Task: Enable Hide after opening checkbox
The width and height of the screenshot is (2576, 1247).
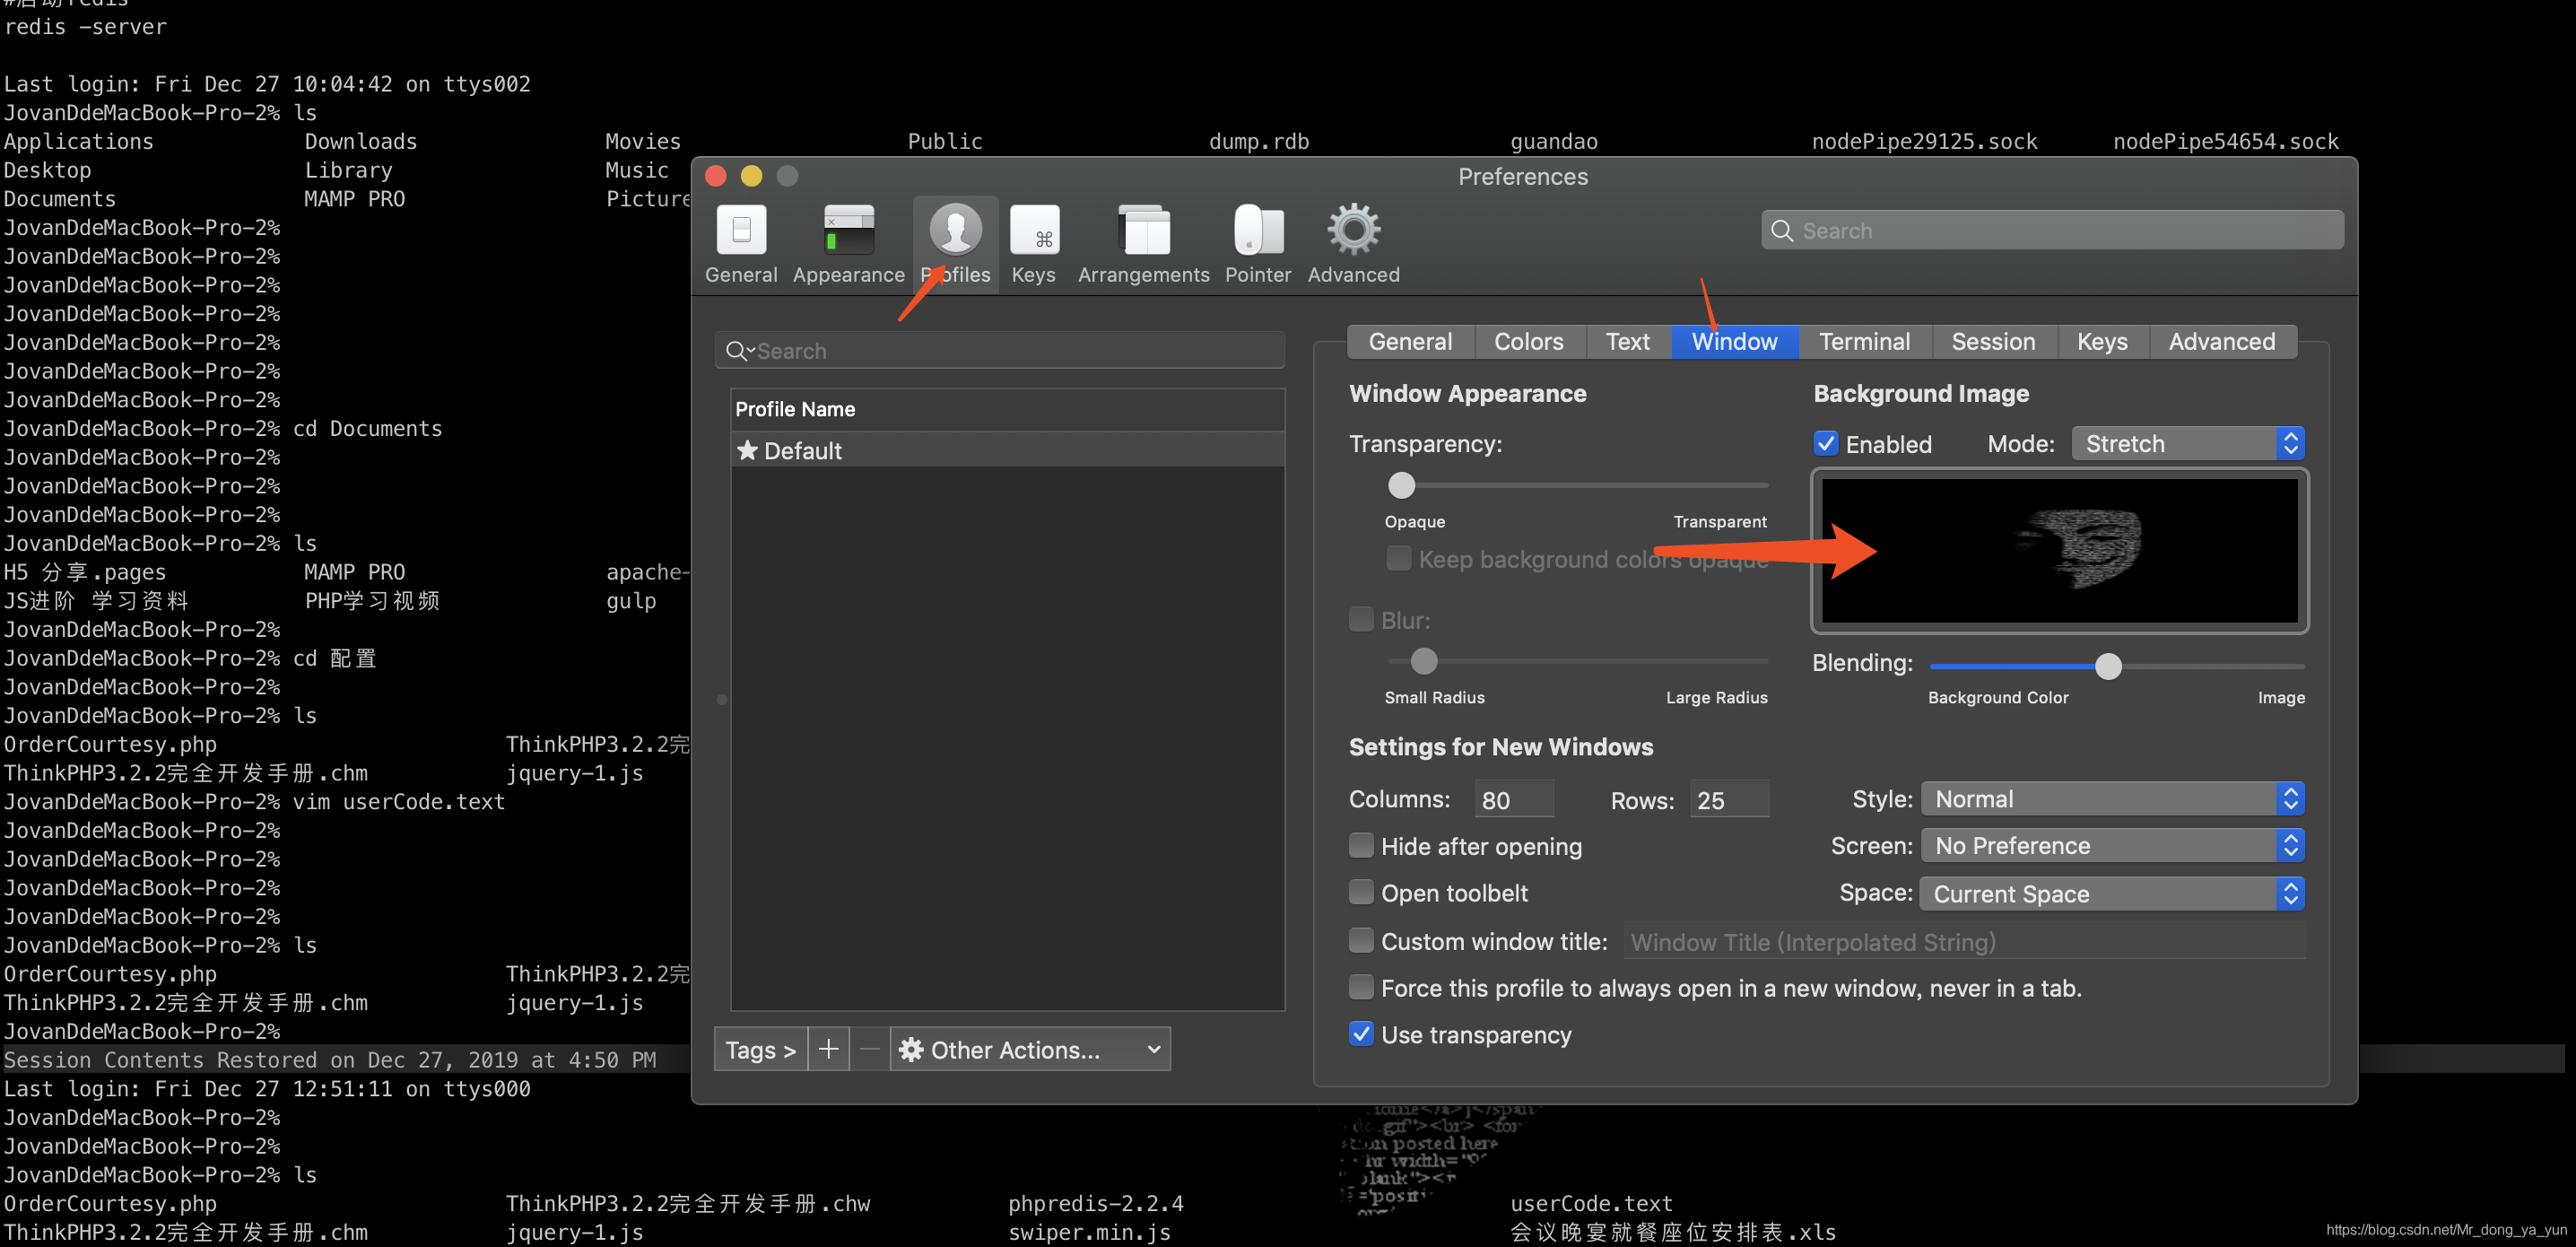Action: tap(1361, 845)
